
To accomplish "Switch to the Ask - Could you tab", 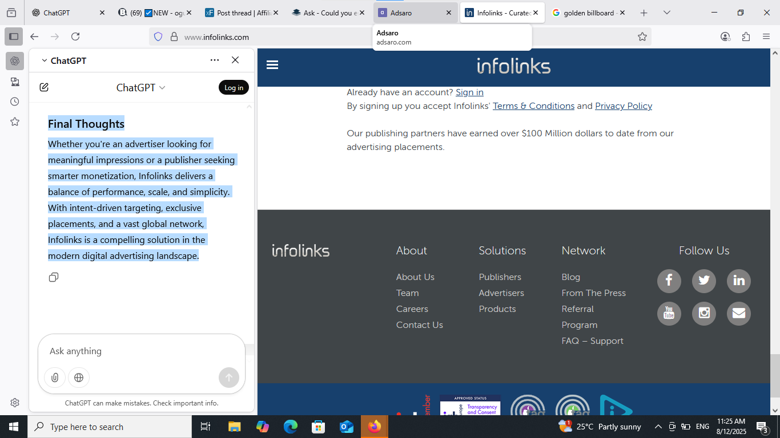I will click(x=328, y=13).
